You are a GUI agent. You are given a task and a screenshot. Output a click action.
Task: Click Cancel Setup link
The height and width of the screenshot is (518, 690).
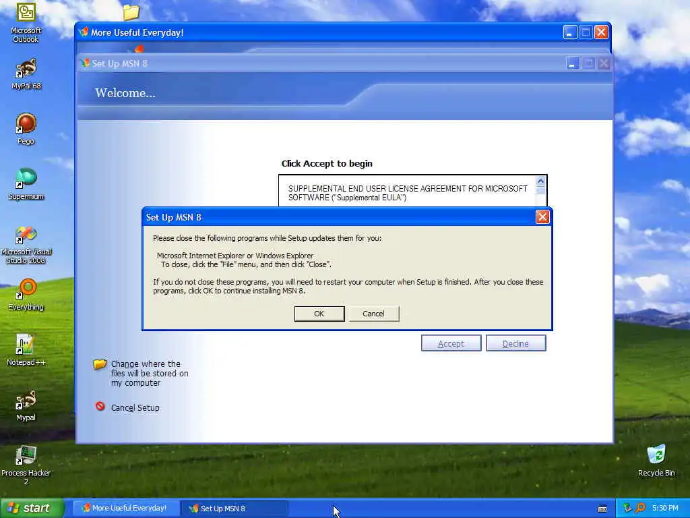click(x=135, y=408)
